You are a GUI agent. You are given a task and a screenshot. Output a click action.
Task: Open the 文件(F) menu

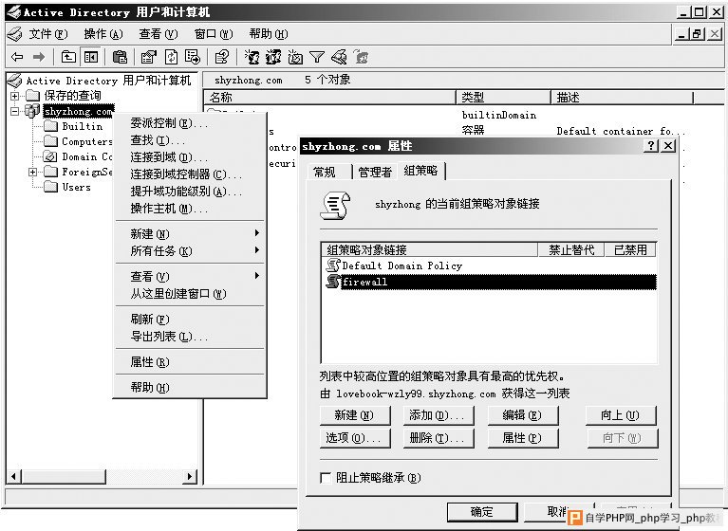tap(48, 34)
